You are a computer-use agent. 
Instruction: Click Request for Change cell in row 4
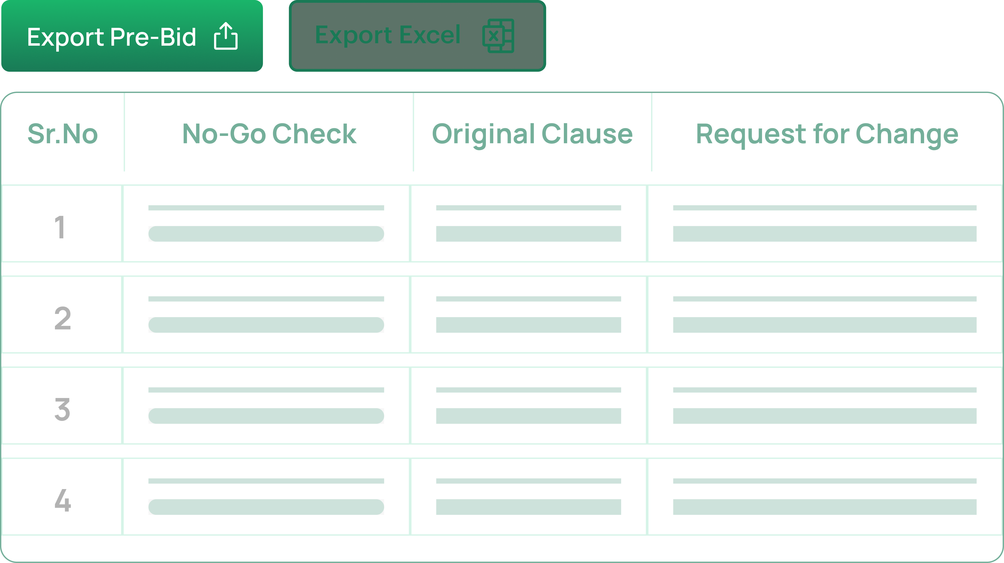click(x=824, y=497)
